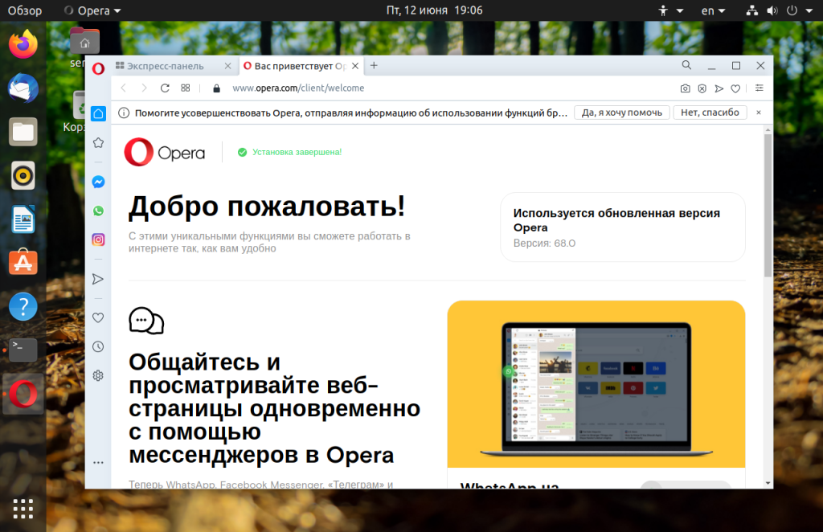The width and height of the screenshot is (823, 532).
Task: Open the 'en' keyboard layout dropdown
Action: click(712, 10)
